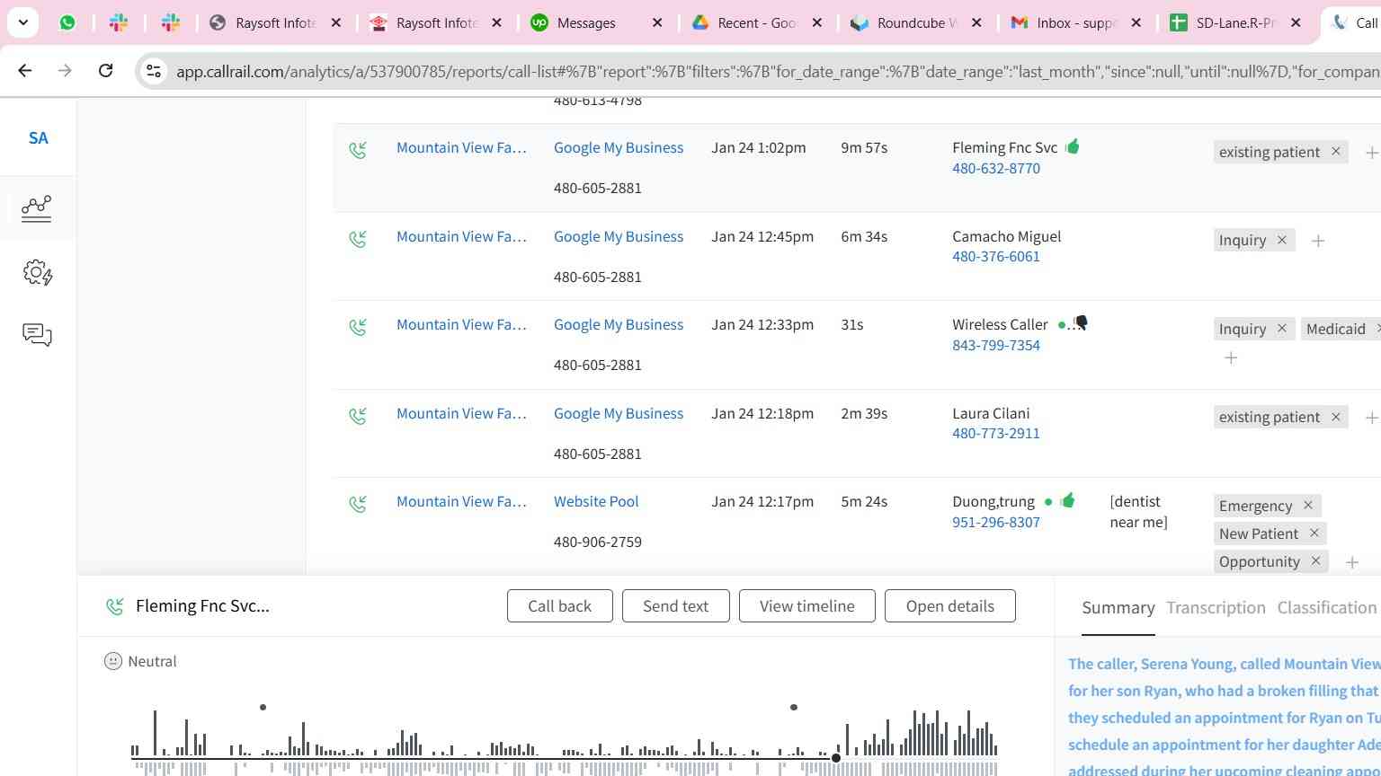Remove the New Patient tag
The image size is (1381, 776).
1314,533
